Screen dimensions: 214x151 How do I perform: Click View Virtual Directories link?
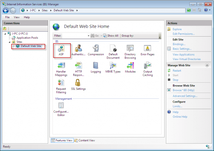(186, 59)
